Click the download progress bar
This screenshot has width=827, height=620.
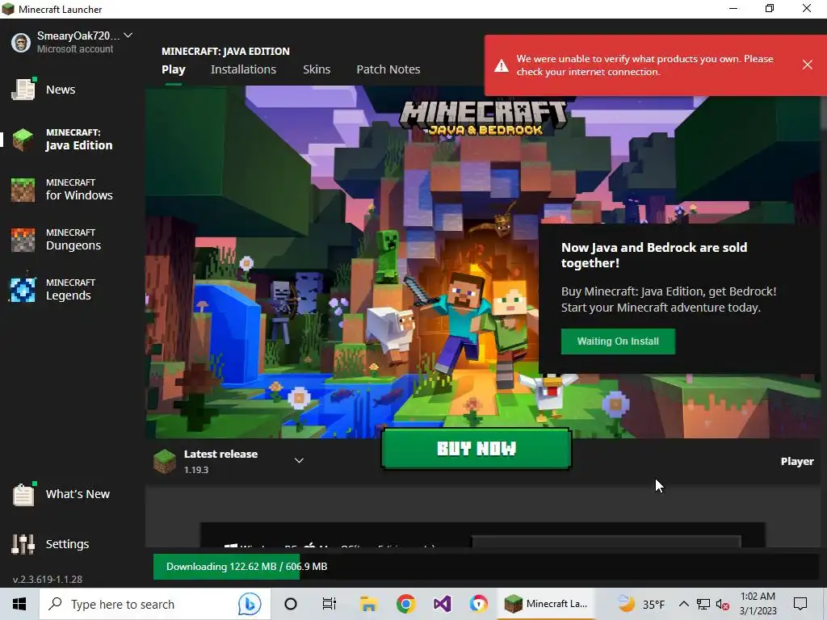(485, 567)
